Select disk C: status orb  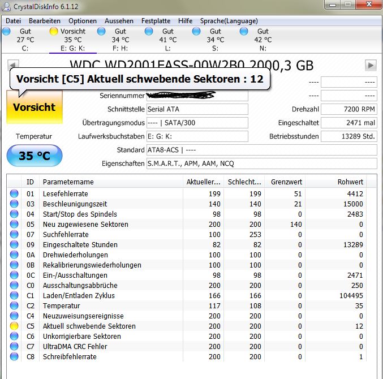tap(7, 31)
